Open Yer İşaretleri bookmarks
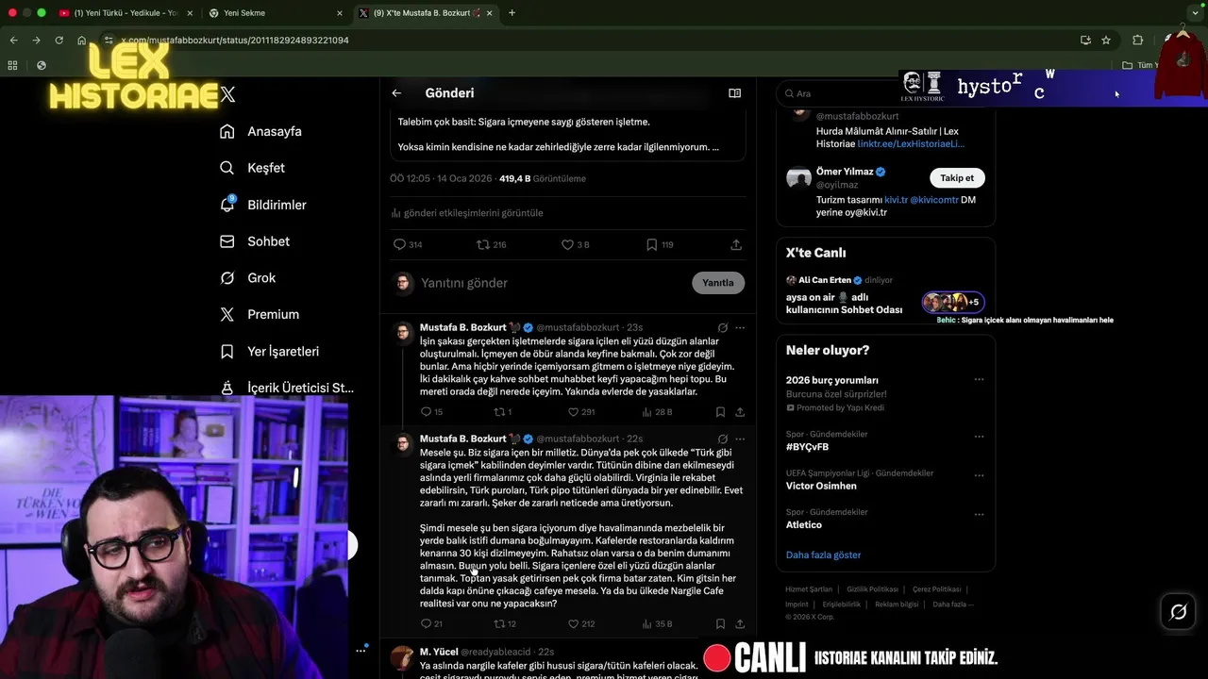This screenshot has height=679, width=1208. click(x=270, y=351)
